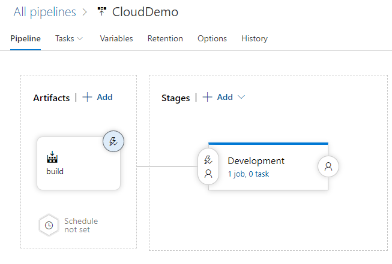
Task: View the History tab
Action: [255, 38]
